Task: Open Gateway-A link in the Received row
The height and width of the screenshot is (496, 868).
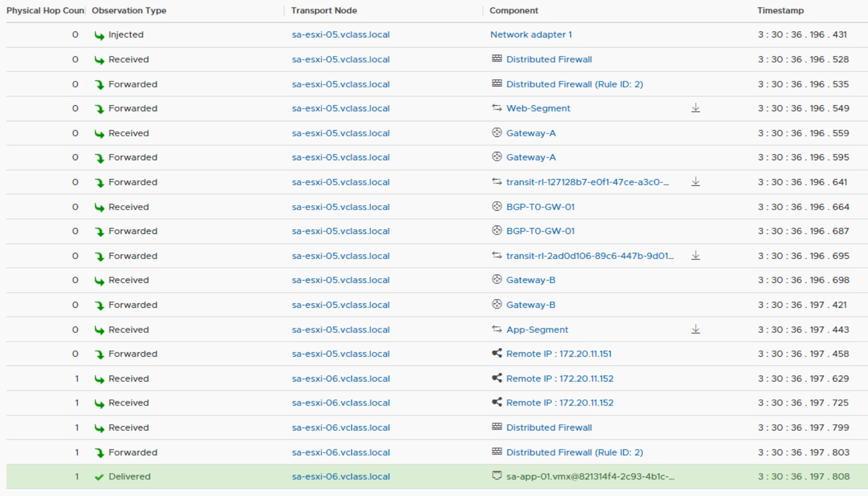Action: tap(531, 133)
